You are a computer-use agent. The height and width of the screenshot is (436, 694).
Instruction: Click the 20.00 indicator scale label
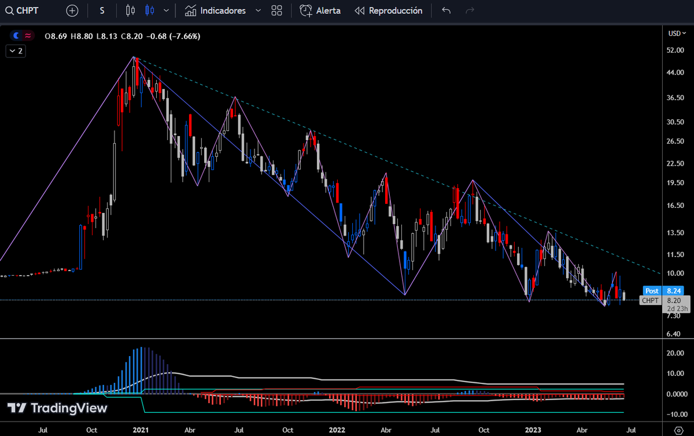tap(675, 353)
